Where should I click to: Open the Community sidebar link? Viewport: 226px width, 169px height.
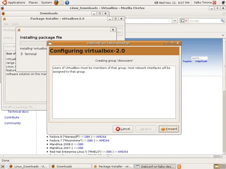pyautogui.click(x=12, y=123)
